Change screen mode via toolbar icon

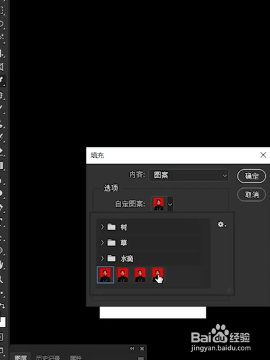[x=1, y=351]
